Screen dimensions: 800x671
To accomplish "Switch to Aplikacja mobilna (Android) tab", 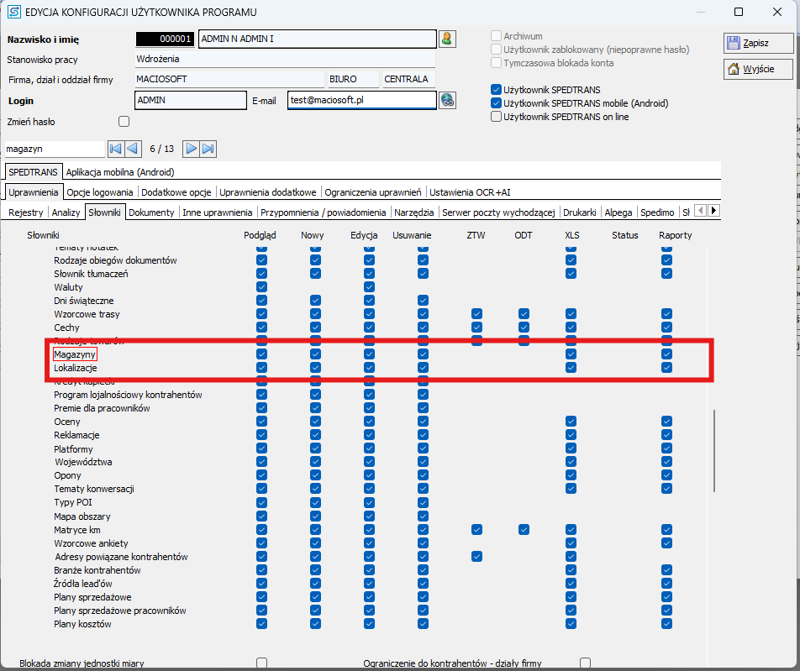I will [x=119, y=171].
